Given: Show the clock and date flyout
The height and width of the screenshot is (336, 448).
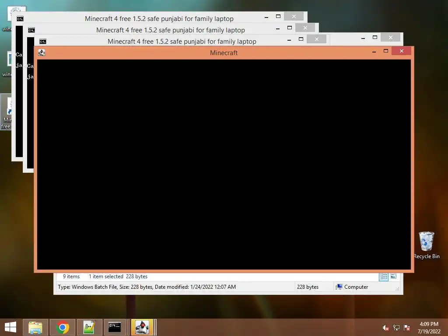Looking at the screenshot, I should coord(429,328).
